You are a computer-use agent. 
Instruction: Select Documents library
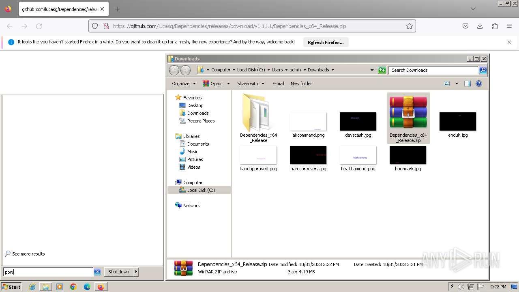(198, 144)
